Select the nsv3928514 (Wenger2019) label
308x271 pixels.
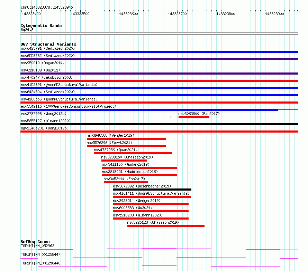pyautogui.click(x=137, y=201)
